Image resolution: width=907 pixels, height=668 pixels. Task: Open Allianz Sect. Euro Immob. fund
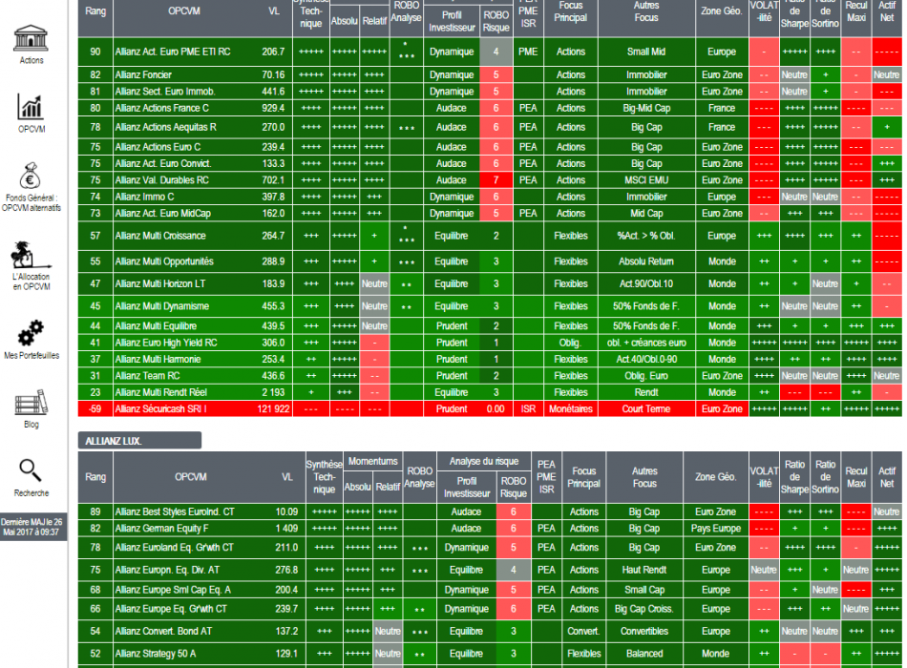coord(165,92)
